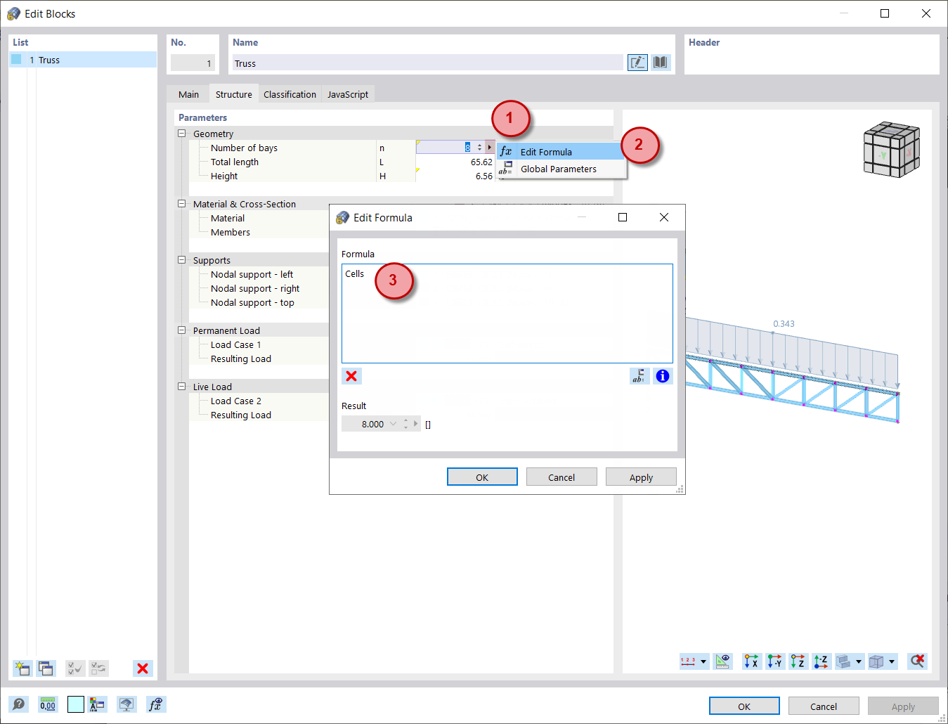The height and width of the screenshot is (724, 948).
Task: Create a new block using bottom-left icon
Action: [x=22, y=668]
